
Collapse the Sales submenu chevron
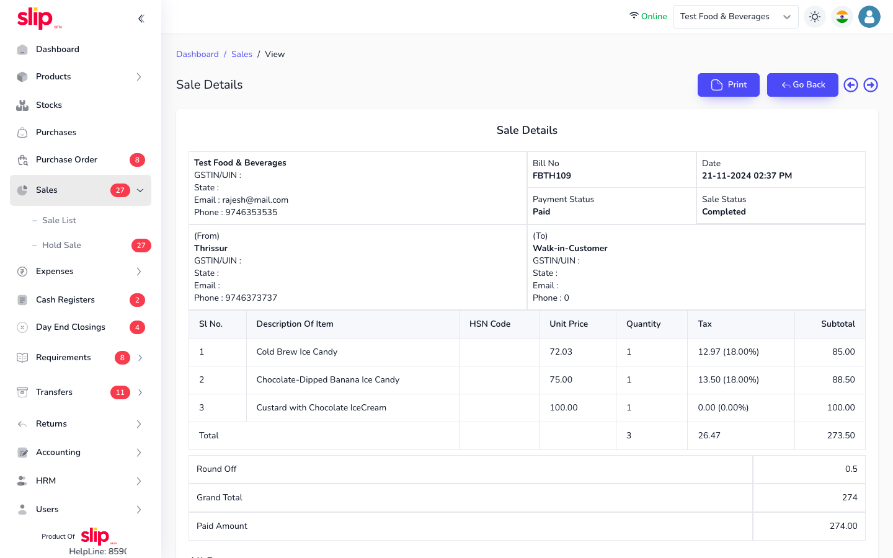pos(140,190)
